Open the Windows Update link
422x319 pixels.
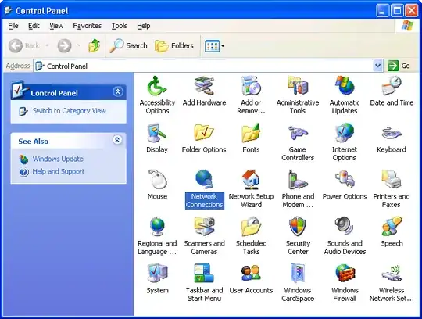[58, 159]
